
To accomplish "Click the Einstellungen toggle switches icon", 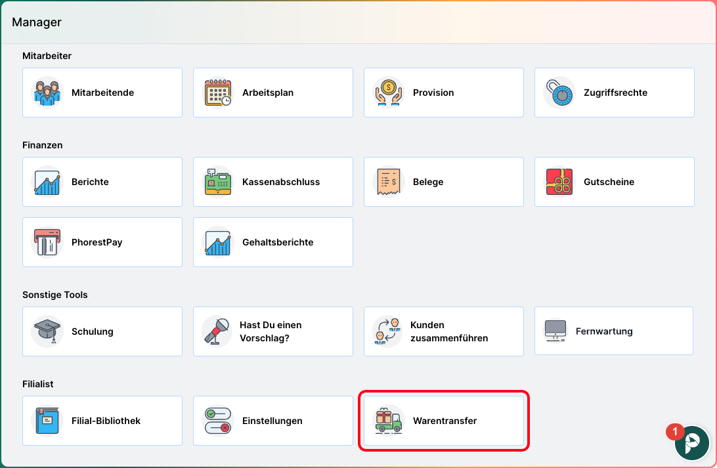I will pyautogui.click(x=218, y=421).
